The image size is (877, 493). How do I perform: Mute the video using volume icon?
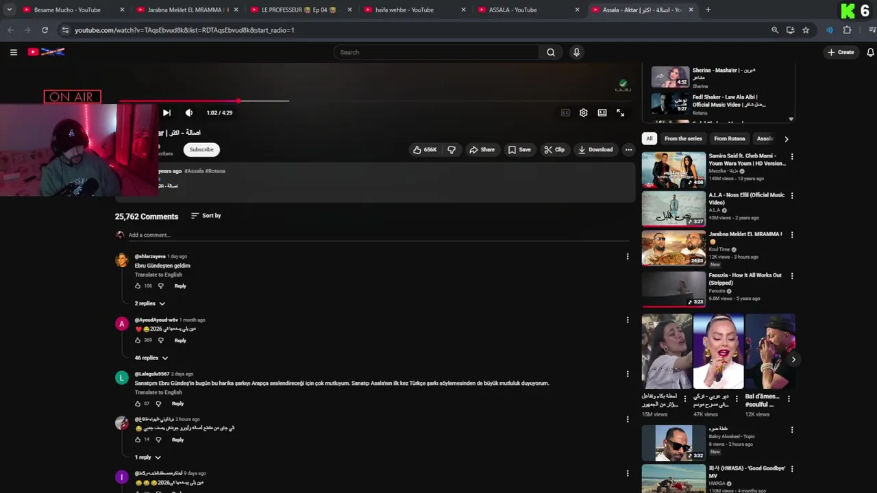click(189, 113)
